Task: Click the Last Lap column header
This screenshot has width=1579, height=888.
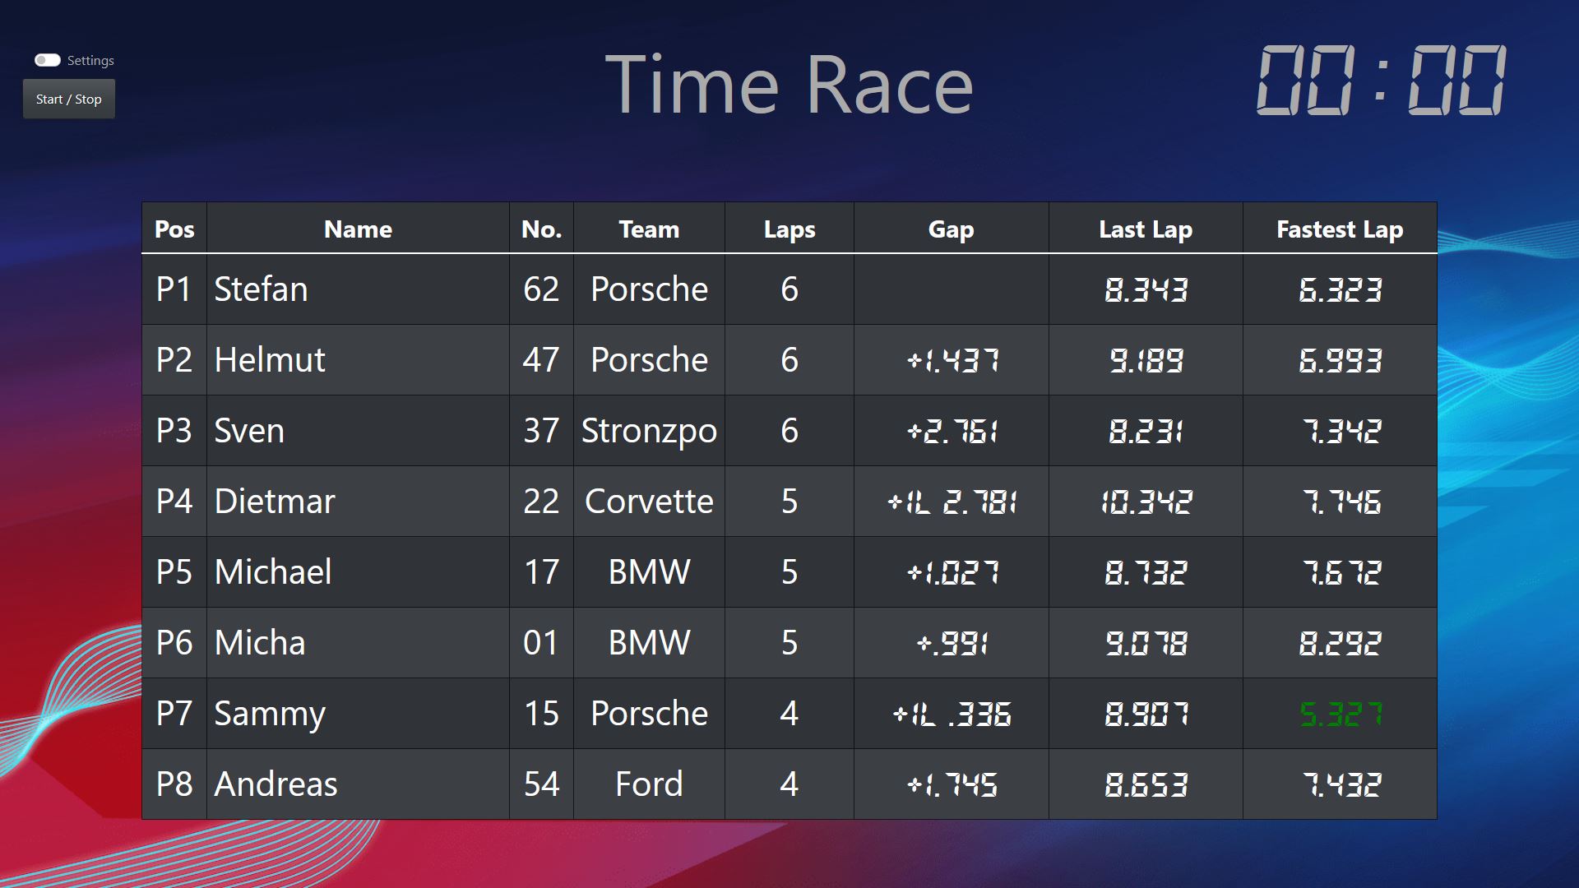Action: point(1146,229)
